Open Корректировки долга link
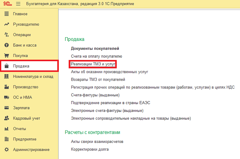Image resolution: width=240 pixels, height=159 pixels. [90, 149]
